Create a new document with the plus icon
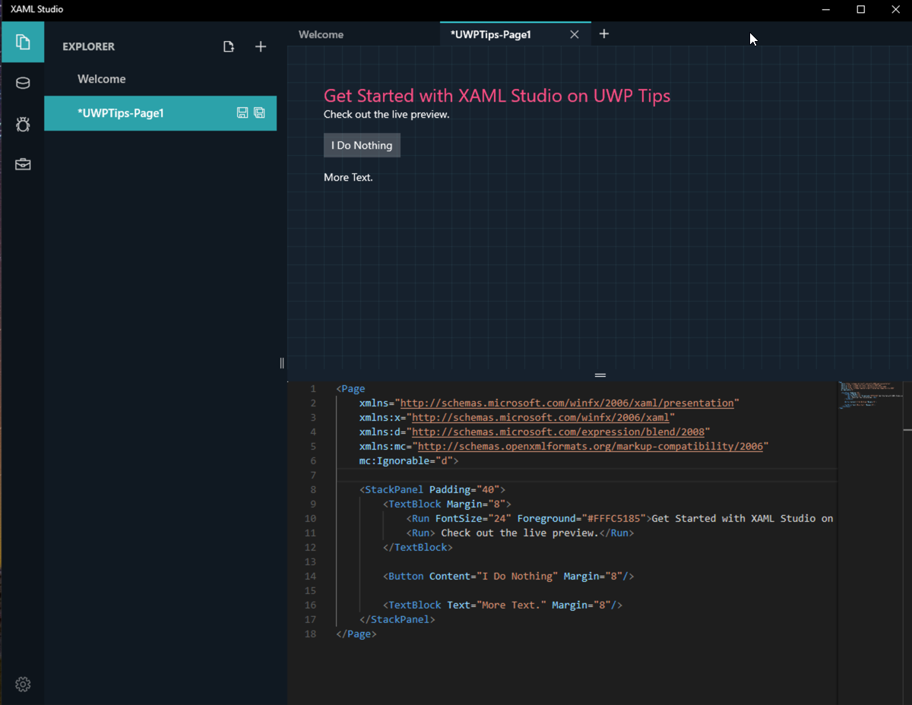 [261, 46]
